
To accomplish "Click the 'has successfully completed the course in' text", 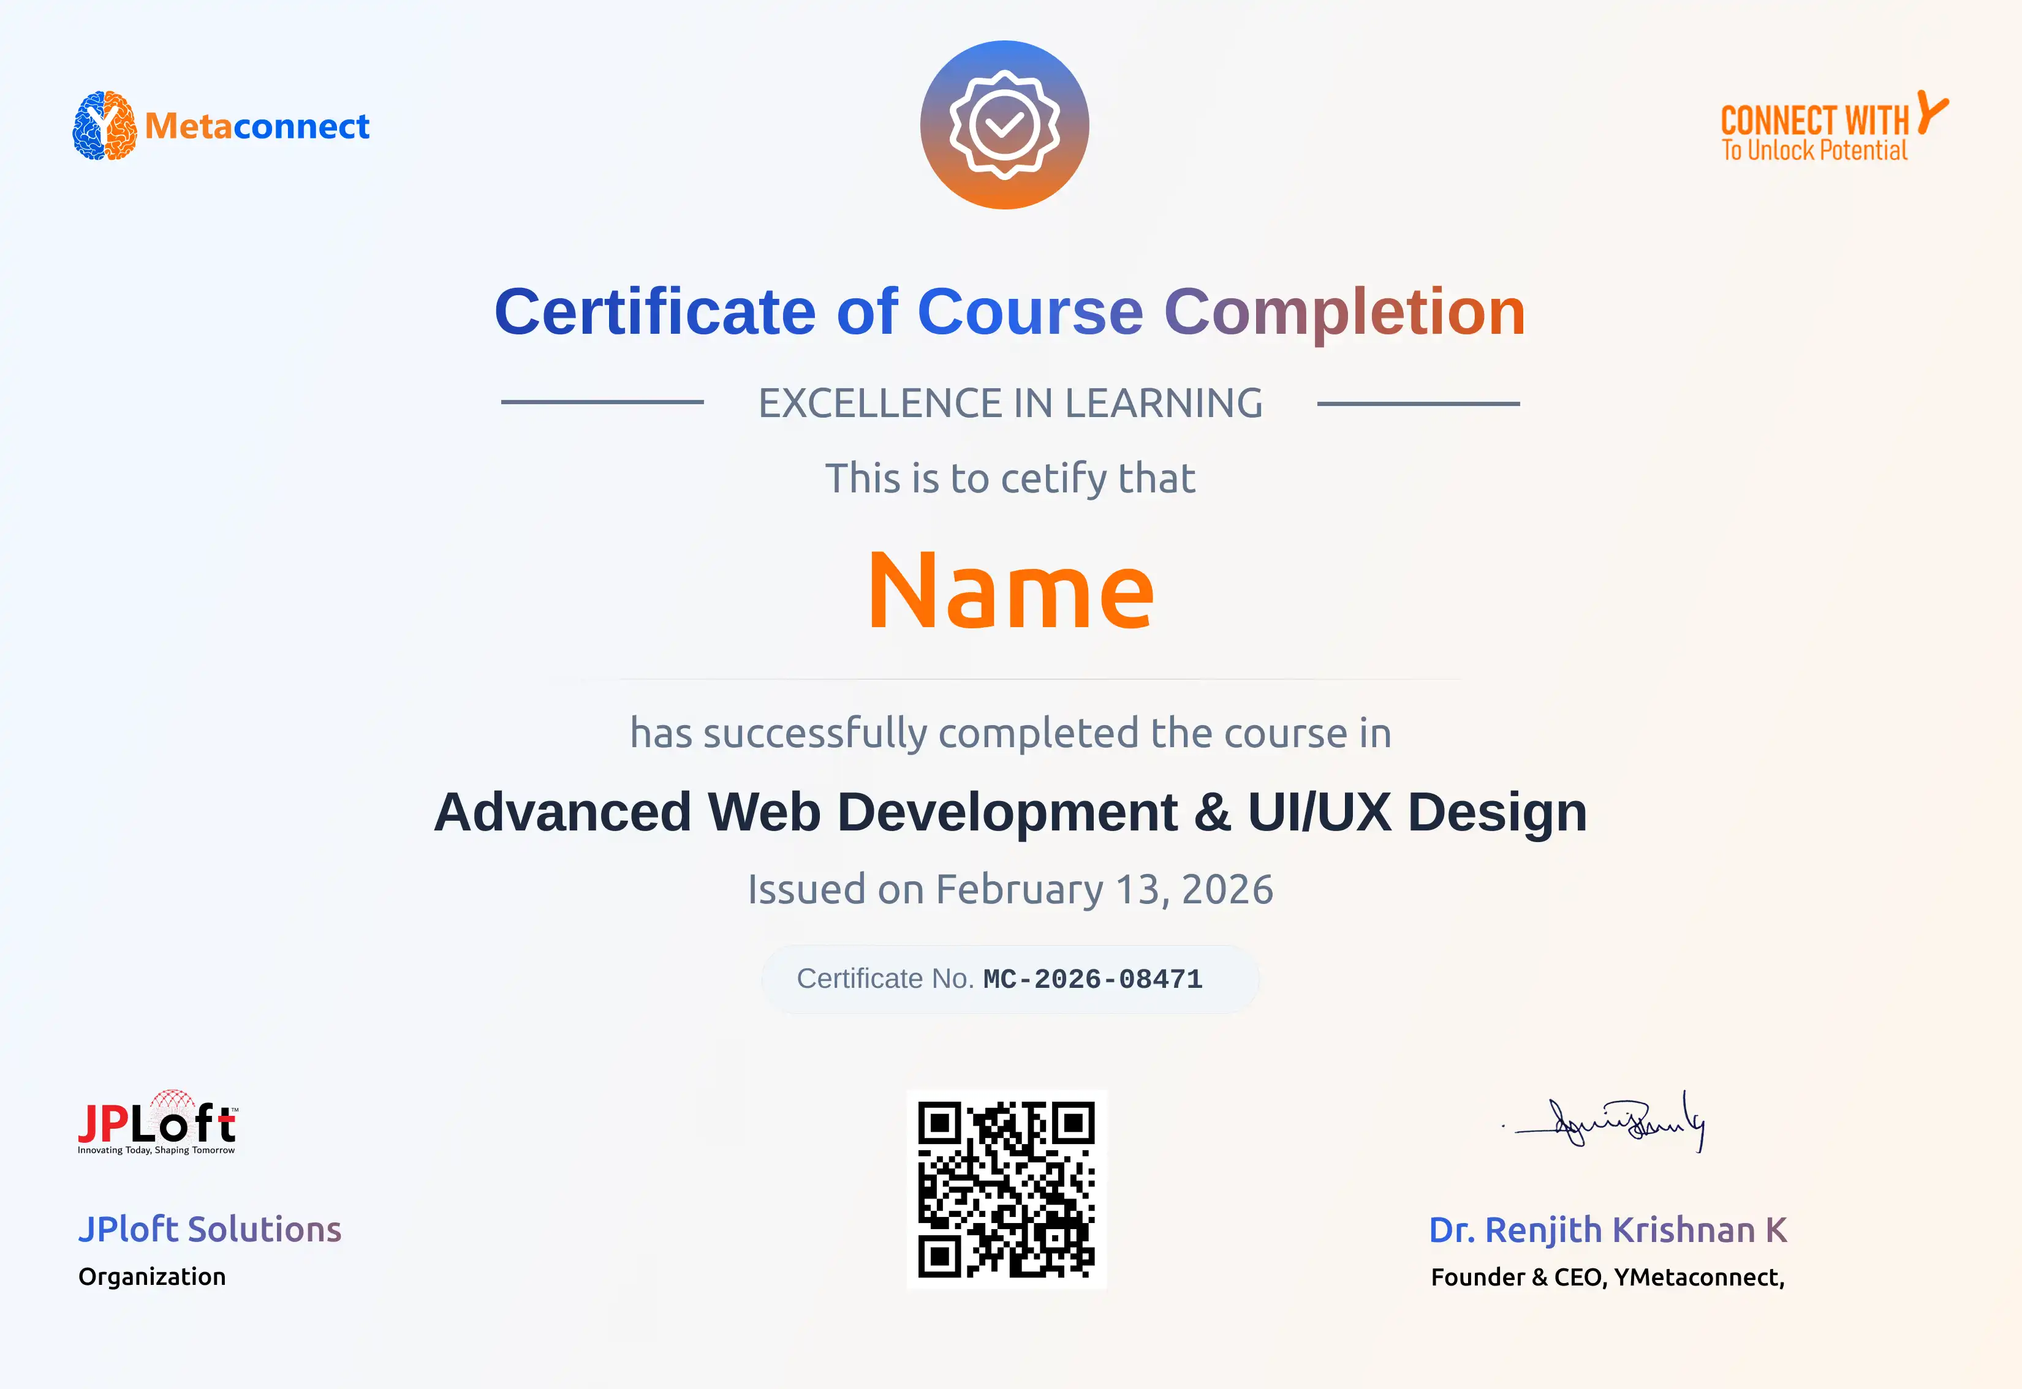I will tap(1010, 733).
